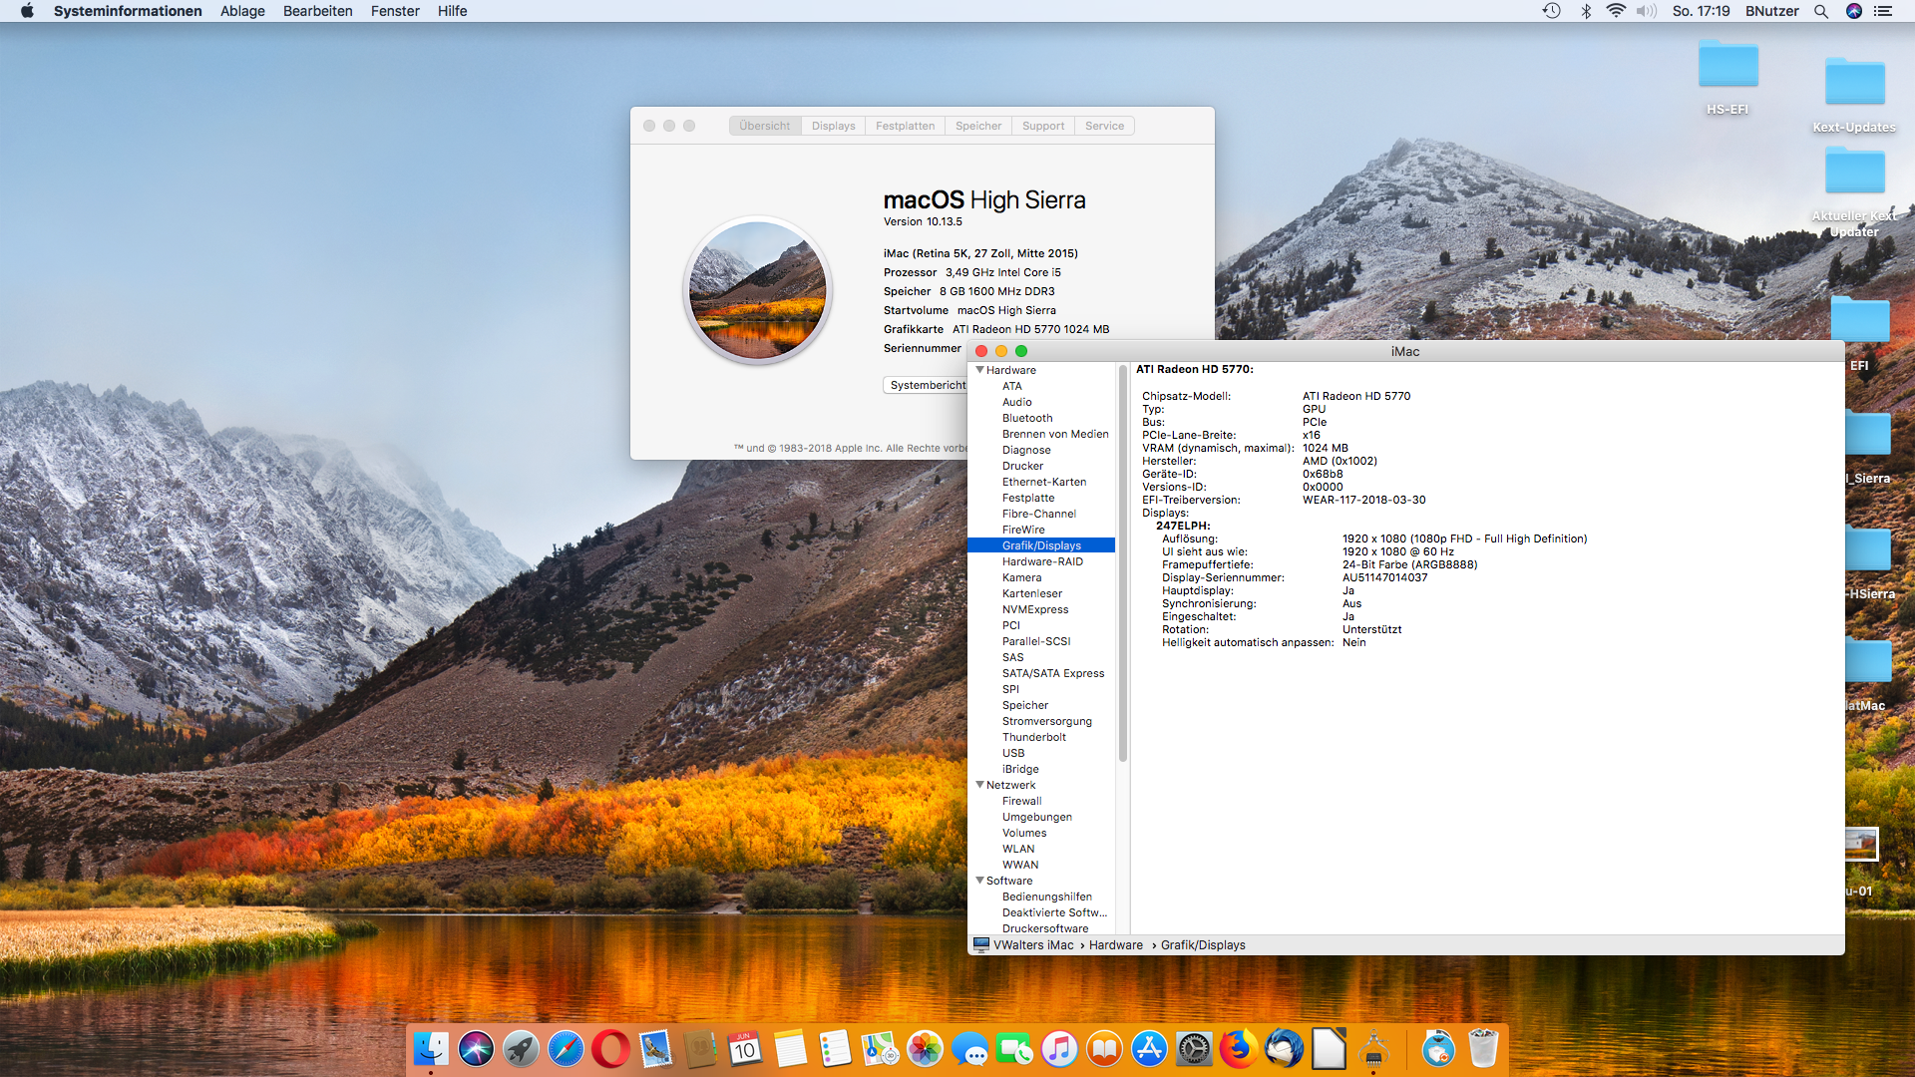Launch Safari from the dock
The width and height of the screenshot is (1915, 1077).
[x=566, y=1049]
